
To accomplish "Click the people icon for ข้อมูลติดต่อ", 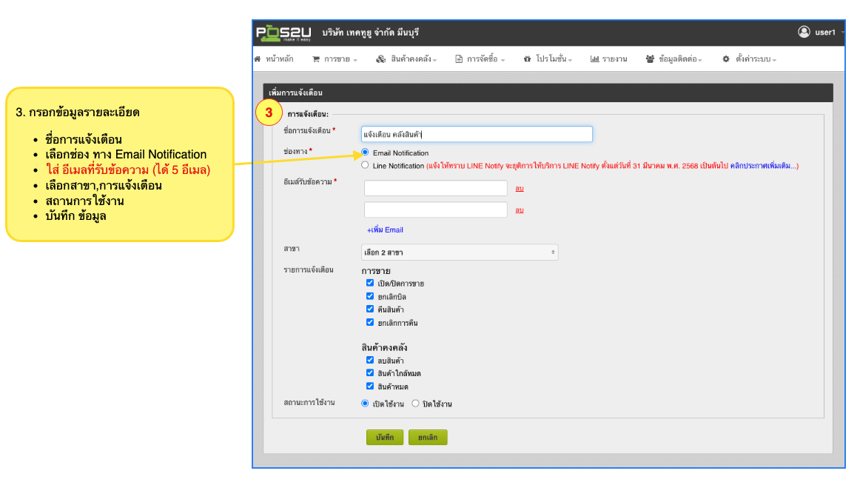I will coord(650,58).
